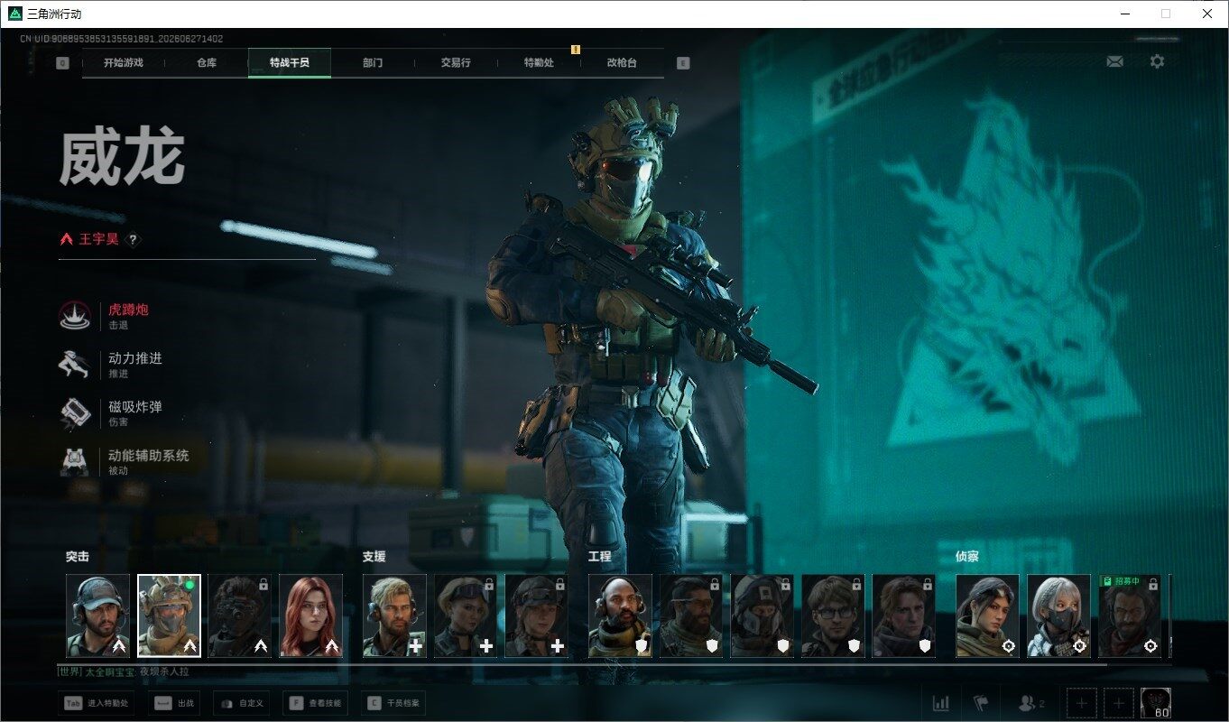Click the 查看技能 F button
1229x722 pixels.
(315, 703)
